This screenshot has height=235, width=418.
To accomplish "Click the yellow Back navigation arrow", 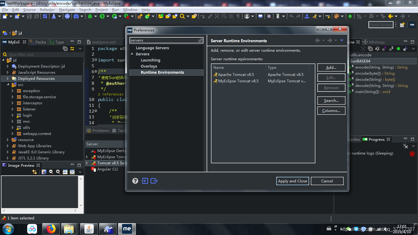I will tap(390, 16).
